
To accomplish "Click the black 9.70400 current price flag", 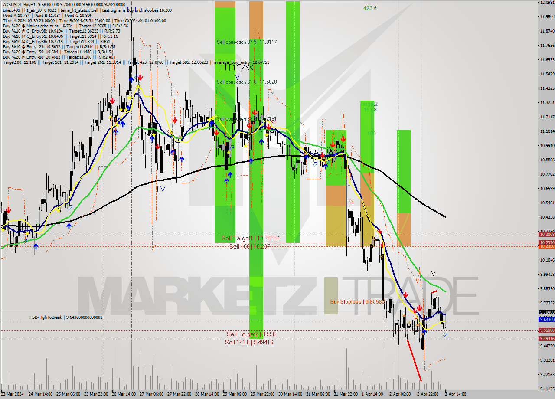I will pyautogui.click(x=546, y=312).
